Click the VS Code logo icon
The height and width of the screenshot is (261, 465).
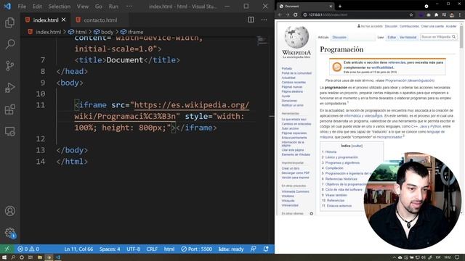click(7, 6)
